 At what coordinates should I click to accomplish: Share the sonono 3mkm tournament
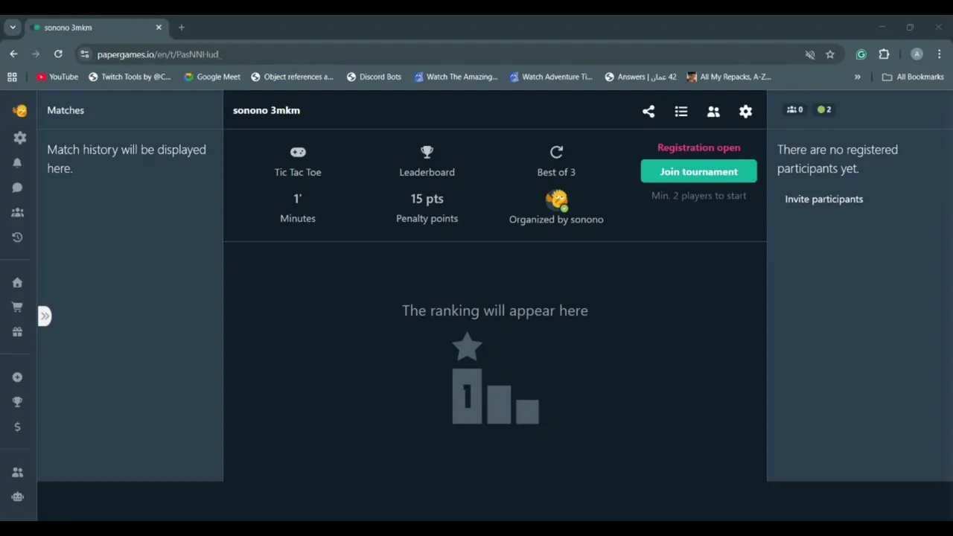(x=648, y=112)
